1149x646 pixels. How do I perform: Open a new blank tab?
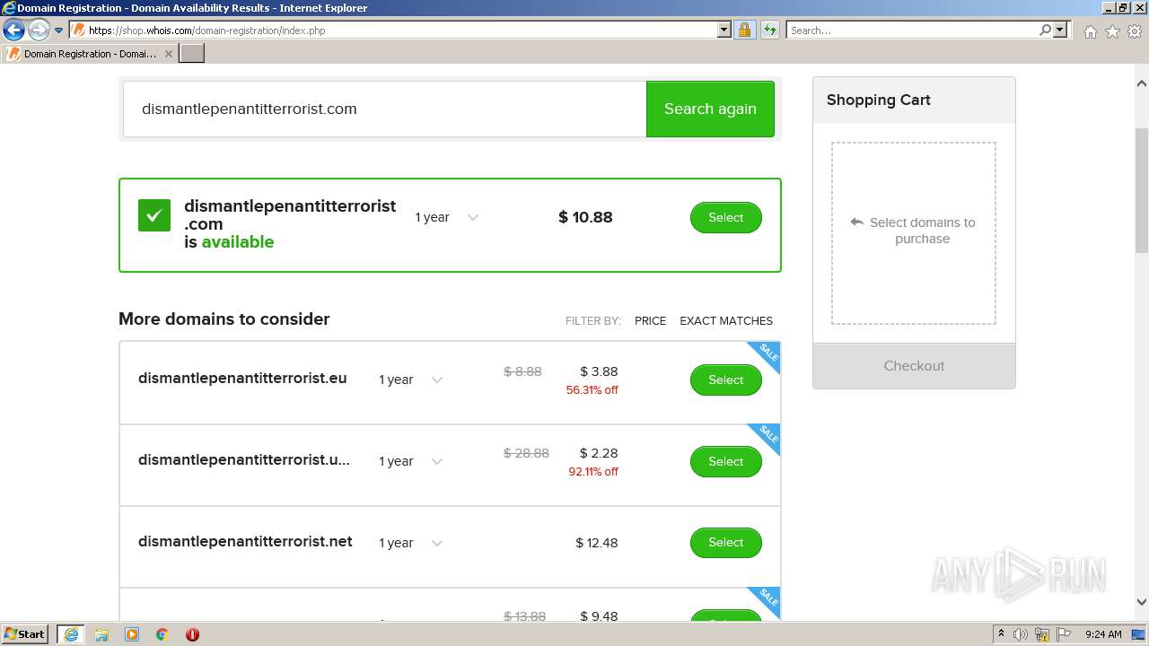click(192, 54)
